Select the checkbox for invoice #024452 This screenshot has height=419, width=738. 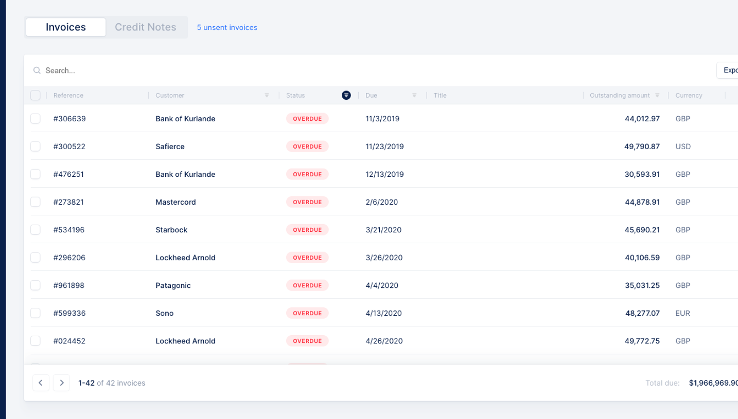[35, 341]
